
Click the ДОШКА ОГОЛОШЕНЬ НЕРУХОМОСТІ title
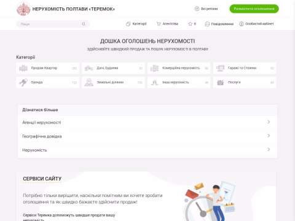147,41
